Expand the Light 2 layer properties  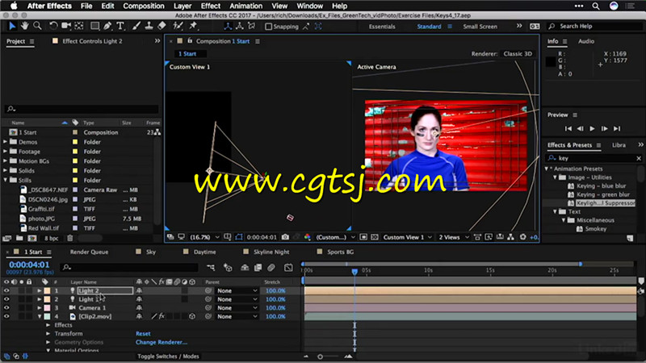(40, 290)
